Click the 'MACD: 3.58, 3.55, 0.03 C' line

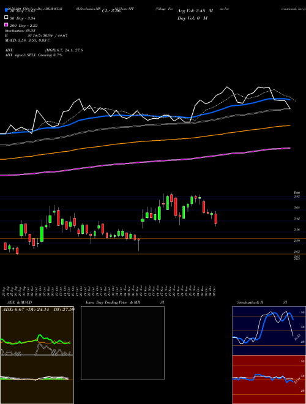[28, 40]
